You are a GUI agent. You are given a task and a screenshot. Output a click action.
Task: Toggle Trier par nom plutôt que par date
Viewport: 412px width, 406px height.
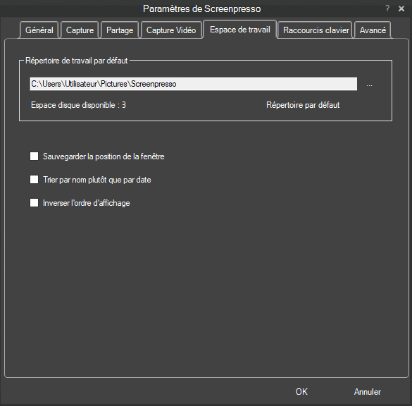[35, 180]
